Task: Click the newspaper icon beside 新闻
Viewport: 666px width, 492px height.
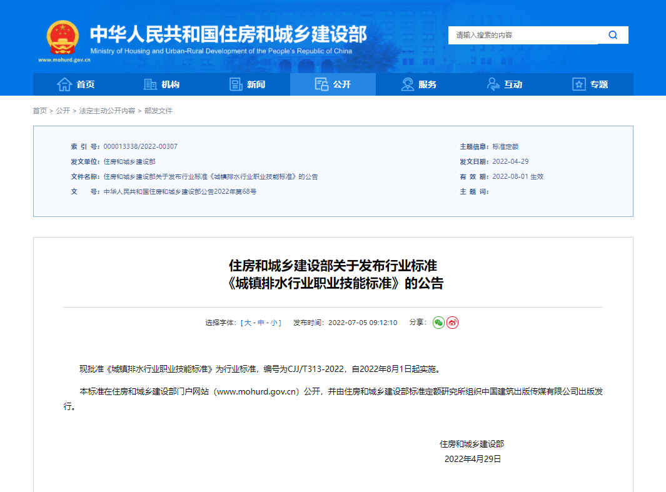Action: [236, 84]
